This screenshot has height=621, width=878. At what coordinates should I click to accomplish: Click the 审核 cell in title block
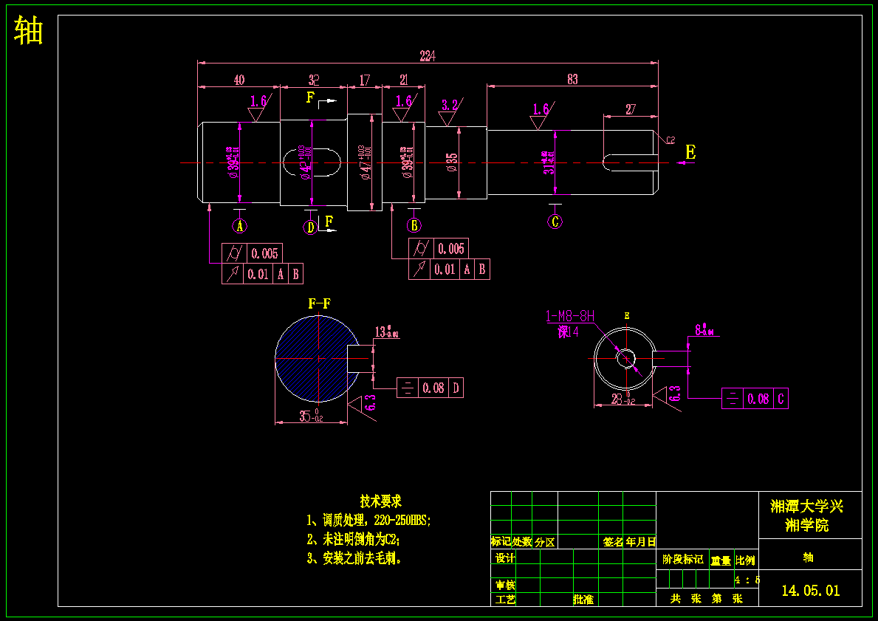point(504,585)
